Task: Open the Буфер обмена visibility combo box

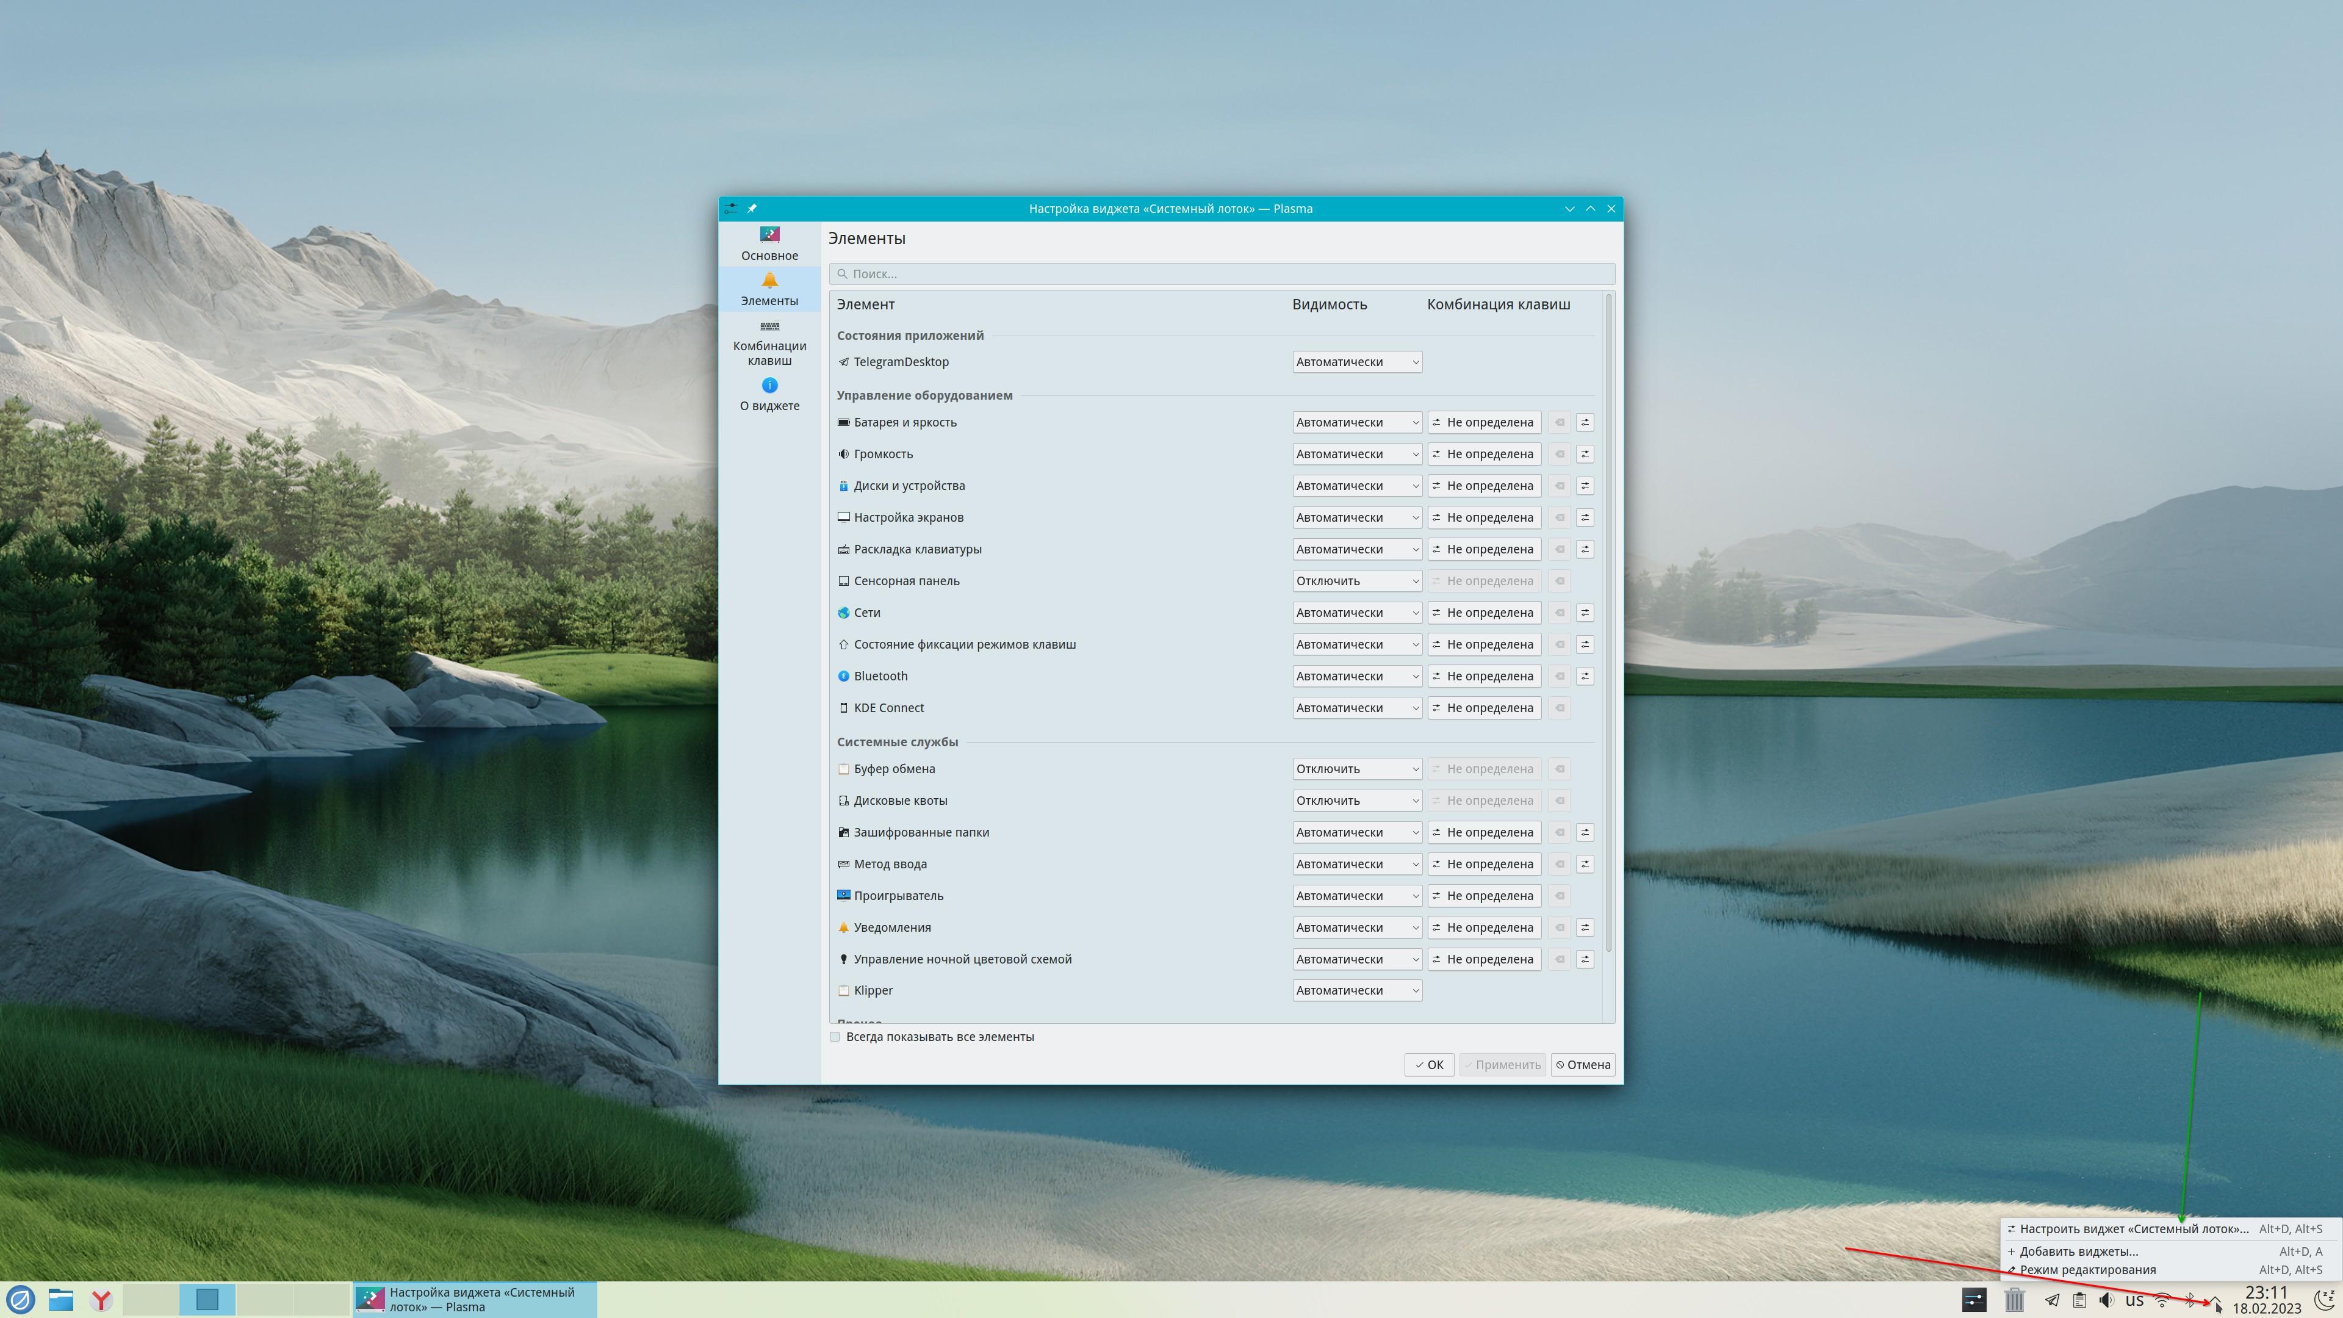Action: 1356,769
